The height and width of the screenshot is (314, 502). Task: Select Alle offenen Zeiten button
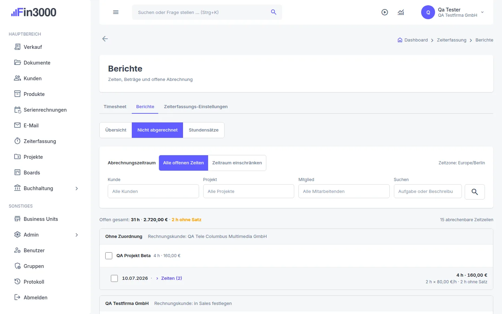[x=183, y=163]
